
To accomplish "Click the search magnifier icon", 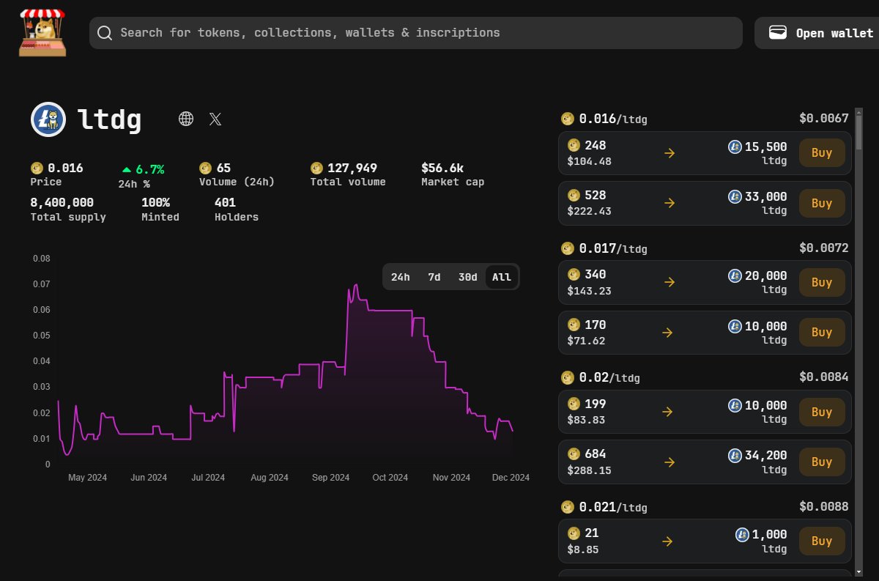I will click(105, 33).
